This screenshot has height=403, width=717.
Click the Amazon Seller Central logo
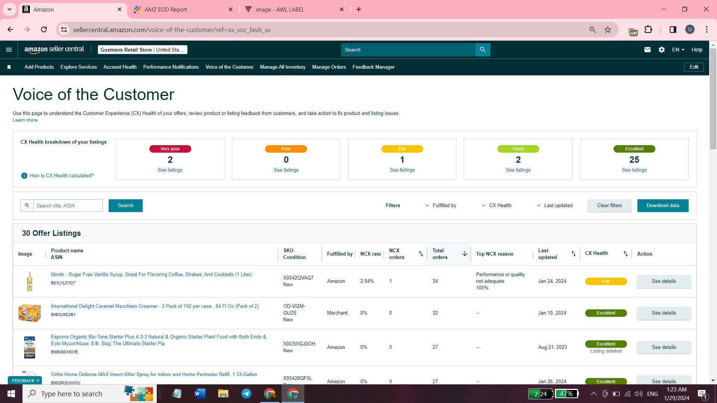point(54,50)
